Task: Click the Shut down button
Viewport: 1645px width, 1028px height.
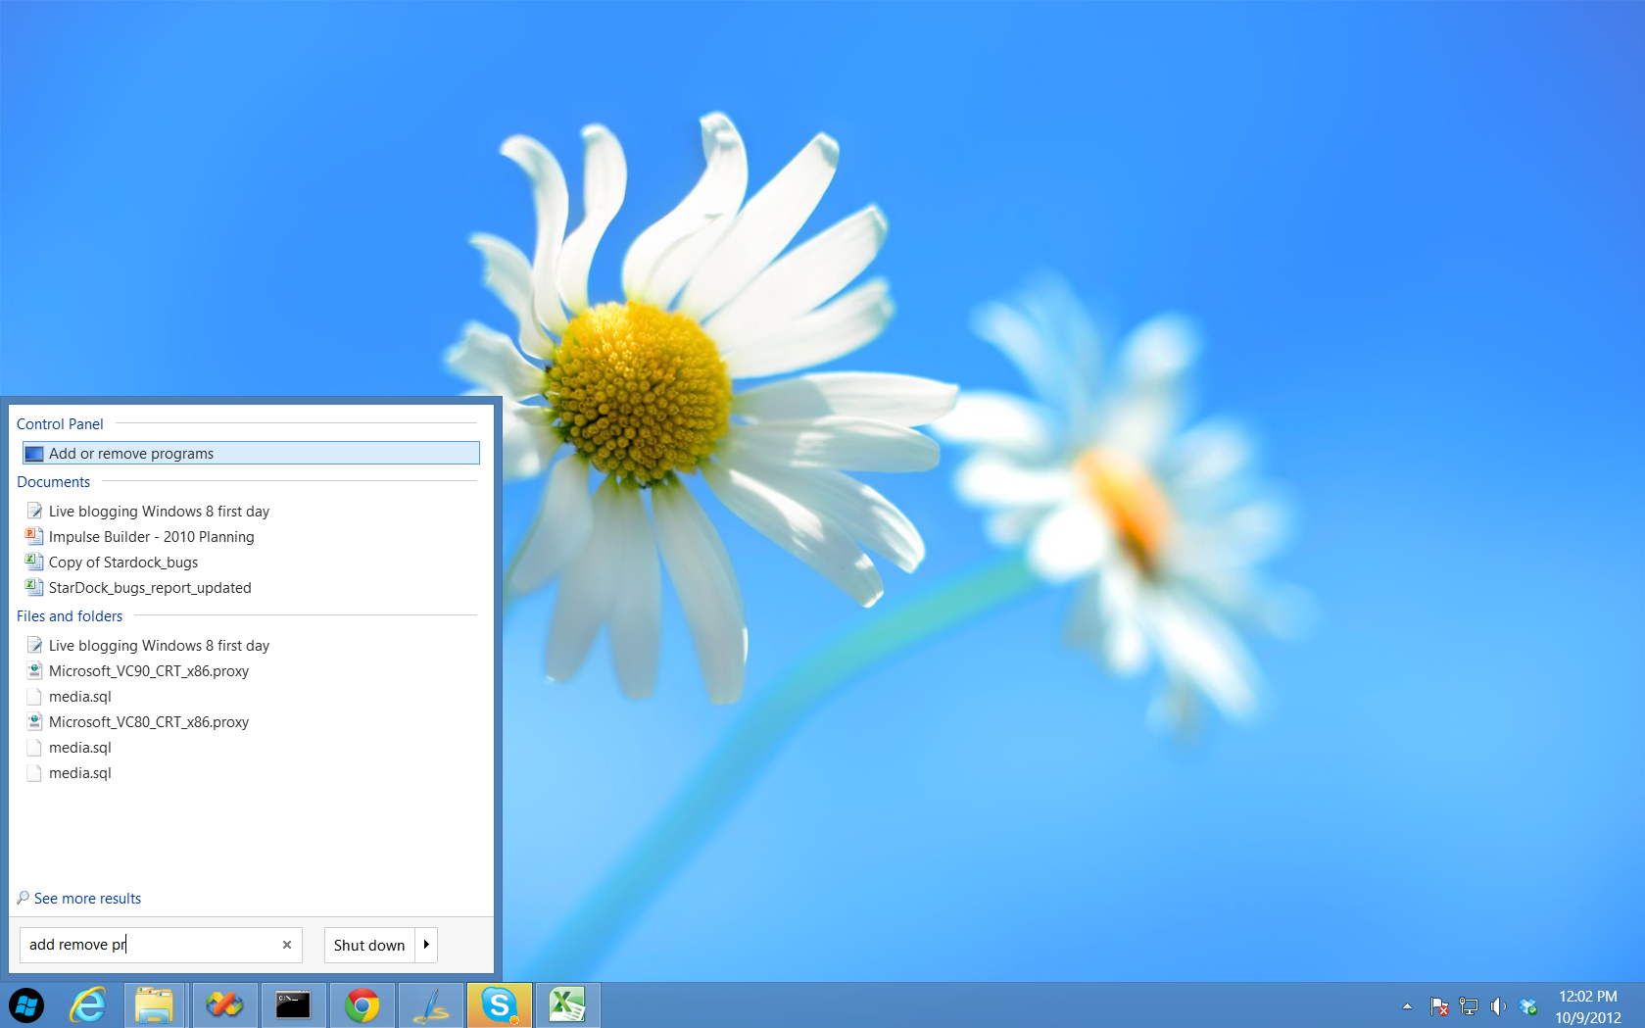Action: (369, 945)
